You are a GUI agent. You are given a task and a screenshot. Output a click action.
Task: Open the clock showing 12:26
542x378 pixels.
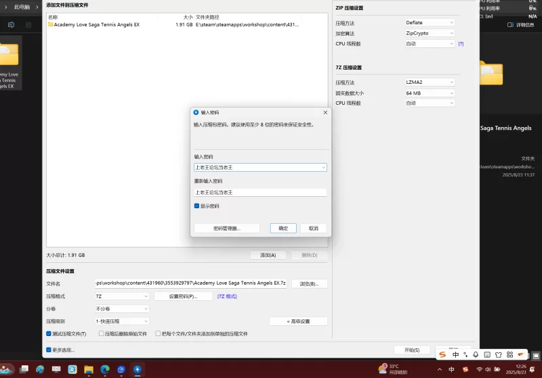516,369
